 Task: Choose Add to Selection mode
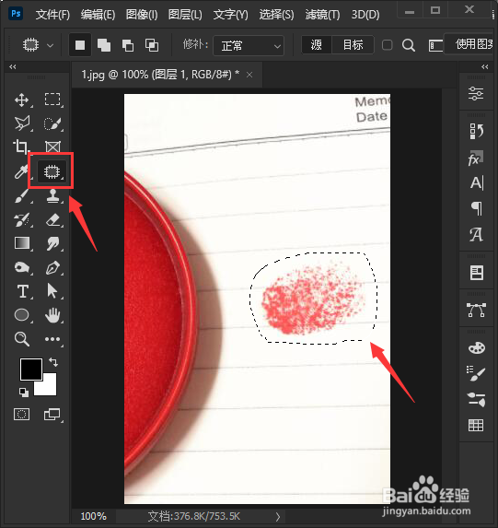pos(104,45)
